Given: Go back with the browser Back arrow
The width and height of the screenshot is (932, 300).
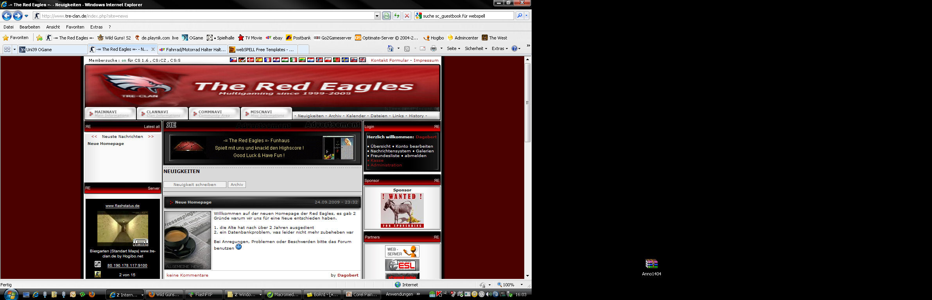Looking at the screenshot, I should [7, 16].
